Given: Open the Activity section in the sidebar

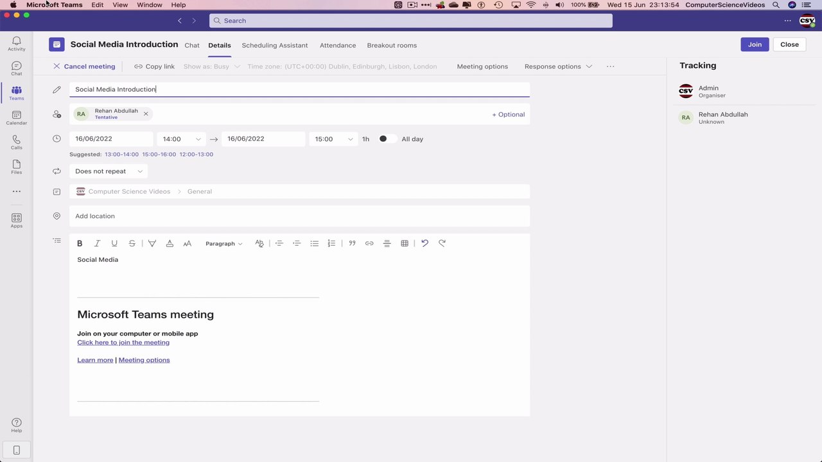Looking at the screenshot, I should (17, 44).
